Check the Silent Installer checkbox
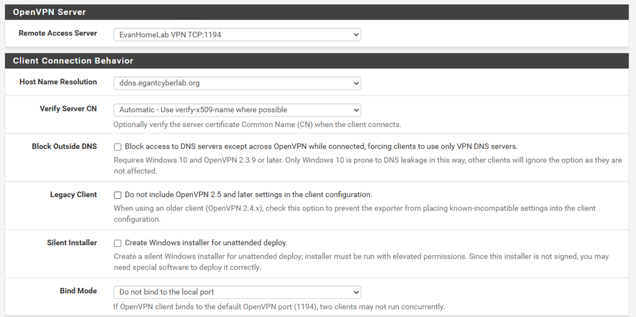Screen dimensions: 636x317 [x=118, y=243]
